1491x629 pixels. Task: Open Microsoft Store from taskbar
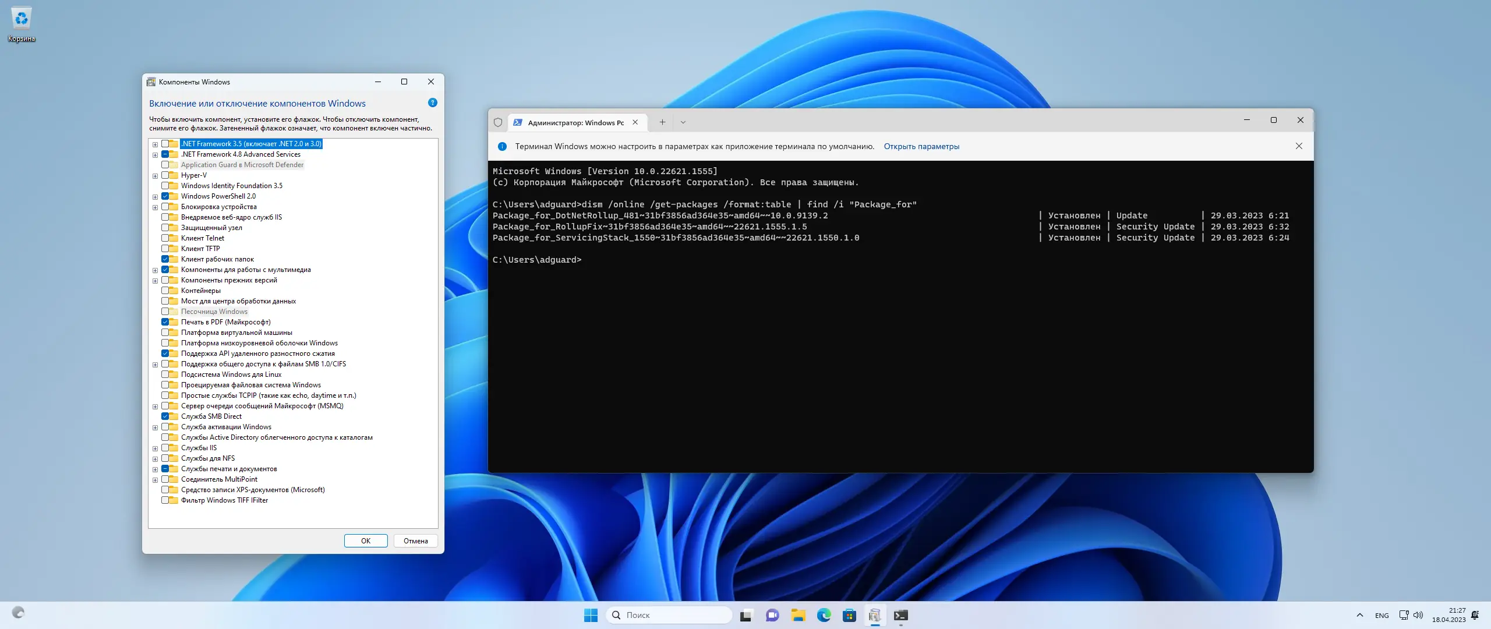coord(849,615)
